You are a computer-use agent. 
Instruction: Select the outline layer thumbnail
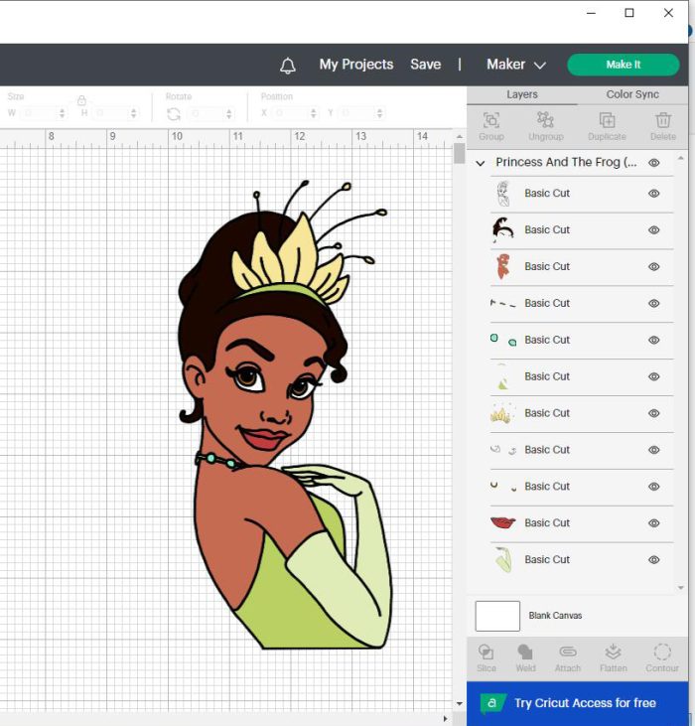pyautogui.click(x=502, y=194)
